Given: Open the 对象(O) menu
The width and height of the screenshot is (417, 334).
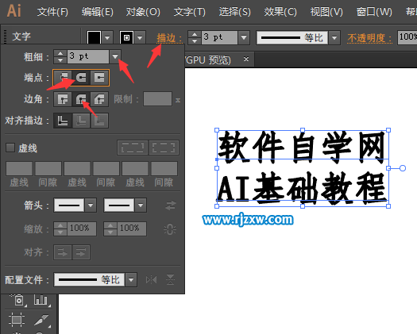Looking at the screenshot, I should click(143, 12).
